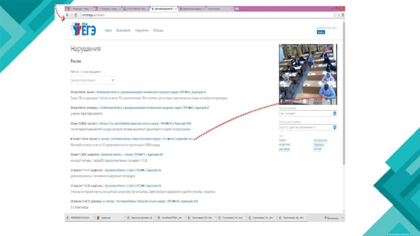Open the eighth downloaded docx file
Image resolution: width=420 pixels, height=236 pixels.
[293, 218]
